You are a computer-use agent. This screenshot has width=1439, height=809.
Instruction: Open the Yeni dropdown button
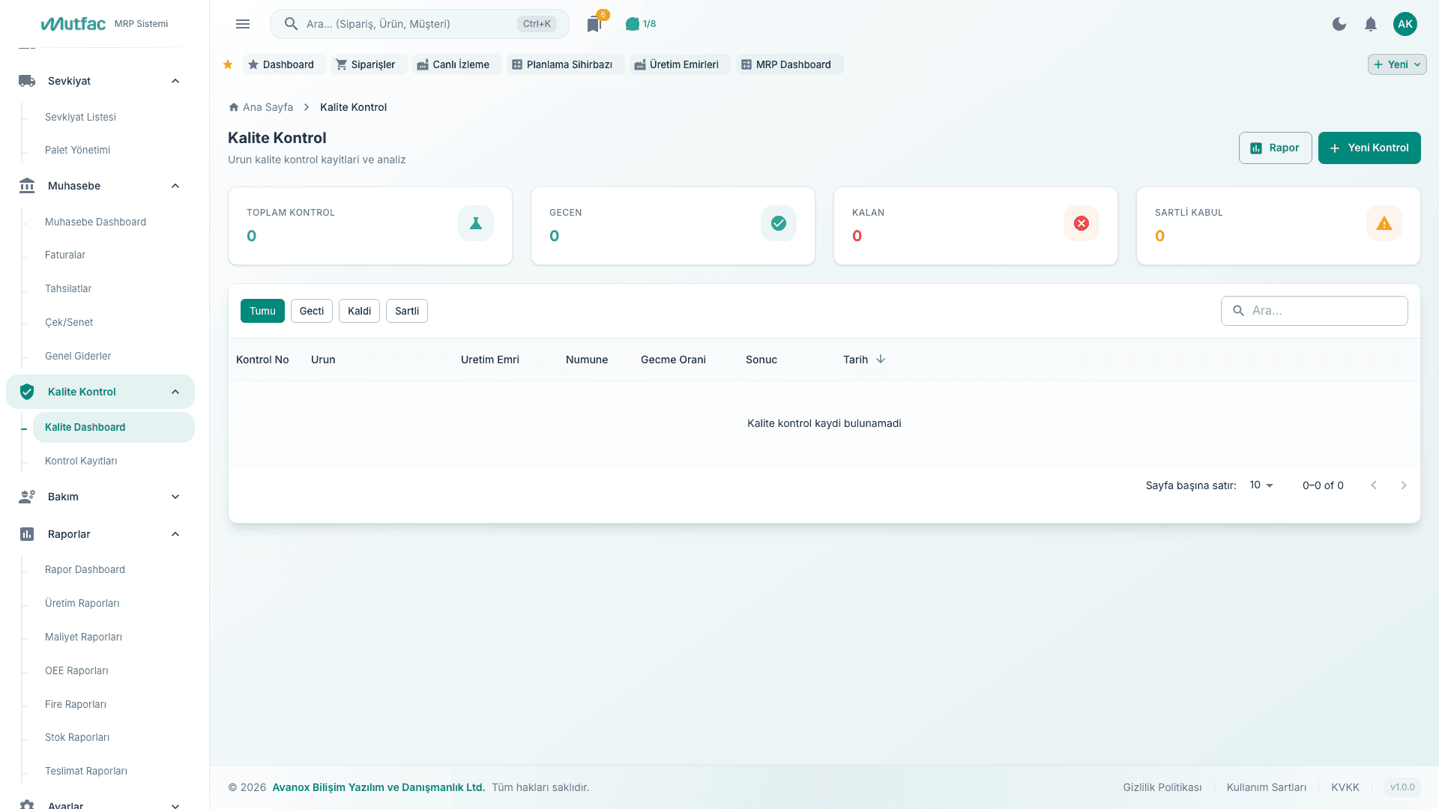[1397, 64]
